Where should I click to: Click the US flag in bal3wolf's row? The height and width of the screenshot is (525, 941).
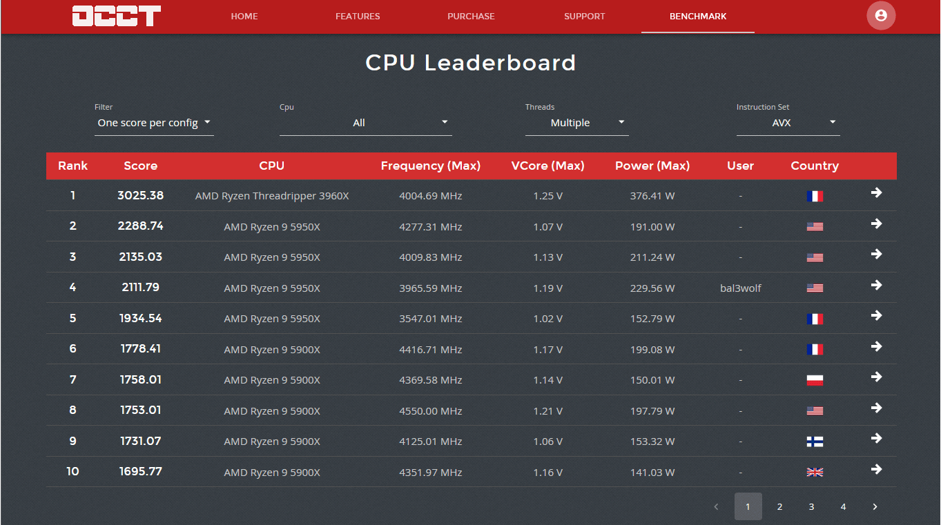pos(815,288)
